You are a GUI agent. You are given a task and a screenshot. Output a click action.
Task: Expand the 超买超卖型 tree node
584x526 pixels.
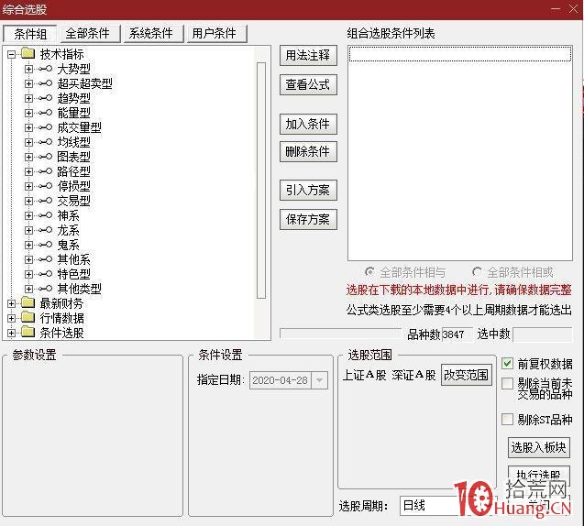pos(28,83)
